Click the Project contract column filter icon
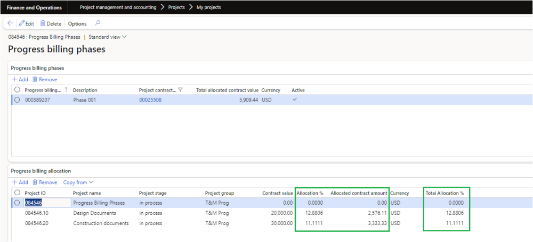Screen dimensions: 533x242 coord(180,90)
